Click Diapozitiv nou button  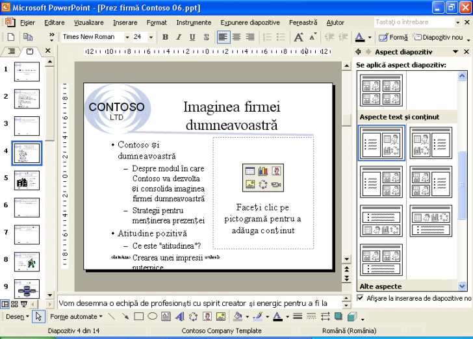point(438,37)
